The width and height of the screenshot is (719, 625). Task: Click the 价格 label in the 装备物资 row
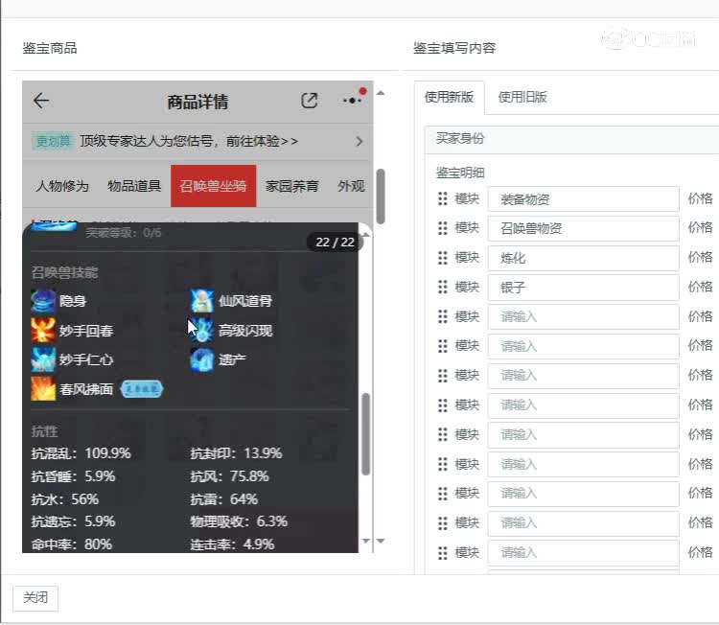point(700,198)
